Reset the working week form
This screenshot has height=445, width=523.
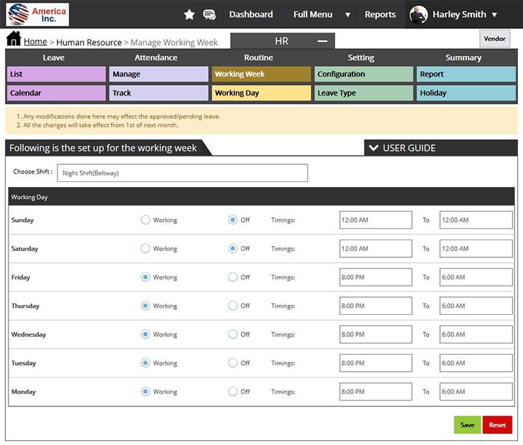[498, 425]
